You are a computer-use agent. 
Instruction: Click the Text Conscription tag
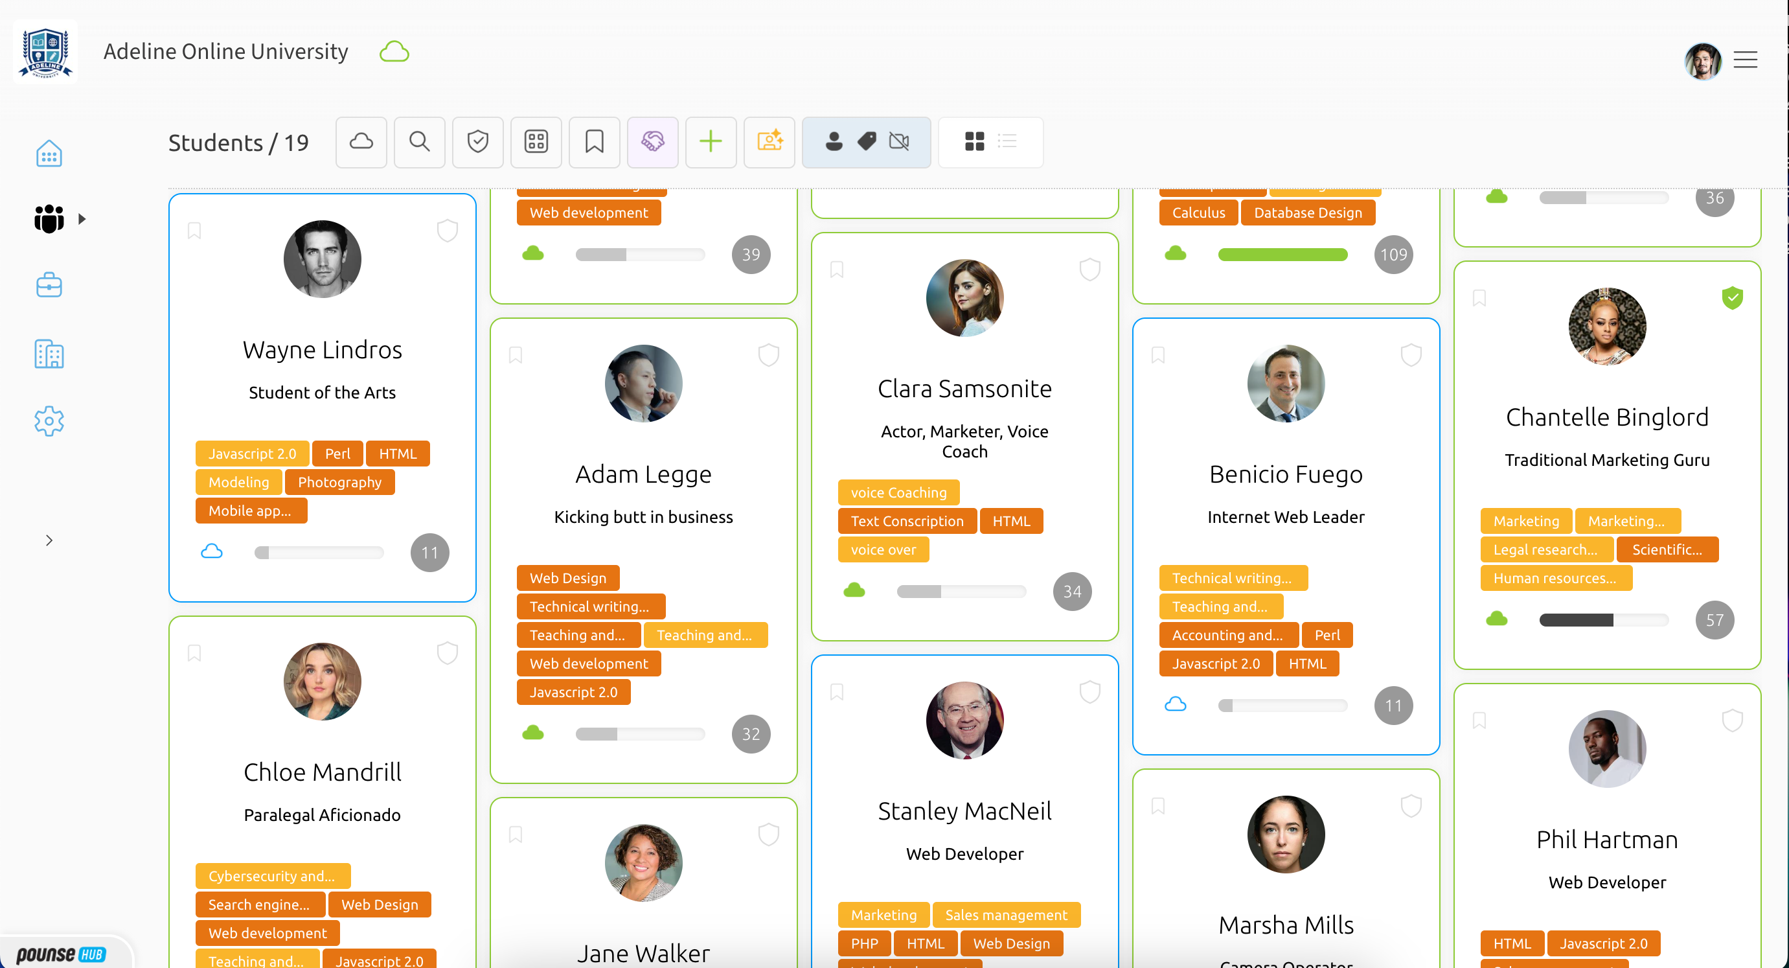point(907,520)
